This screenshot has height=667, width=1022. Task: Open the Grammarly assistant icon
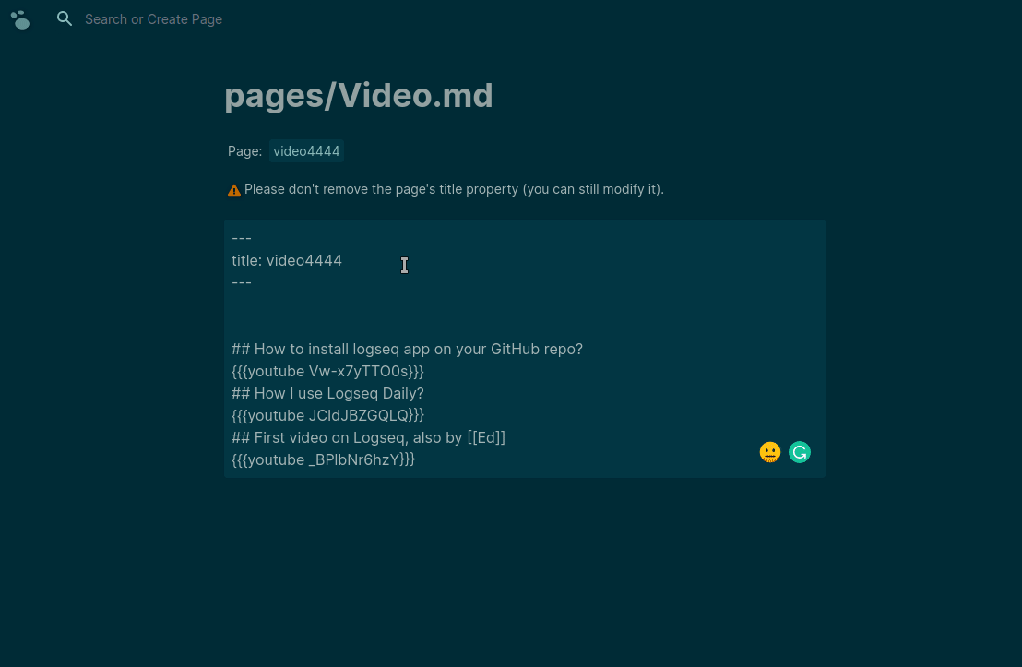(x=800, y=452)
